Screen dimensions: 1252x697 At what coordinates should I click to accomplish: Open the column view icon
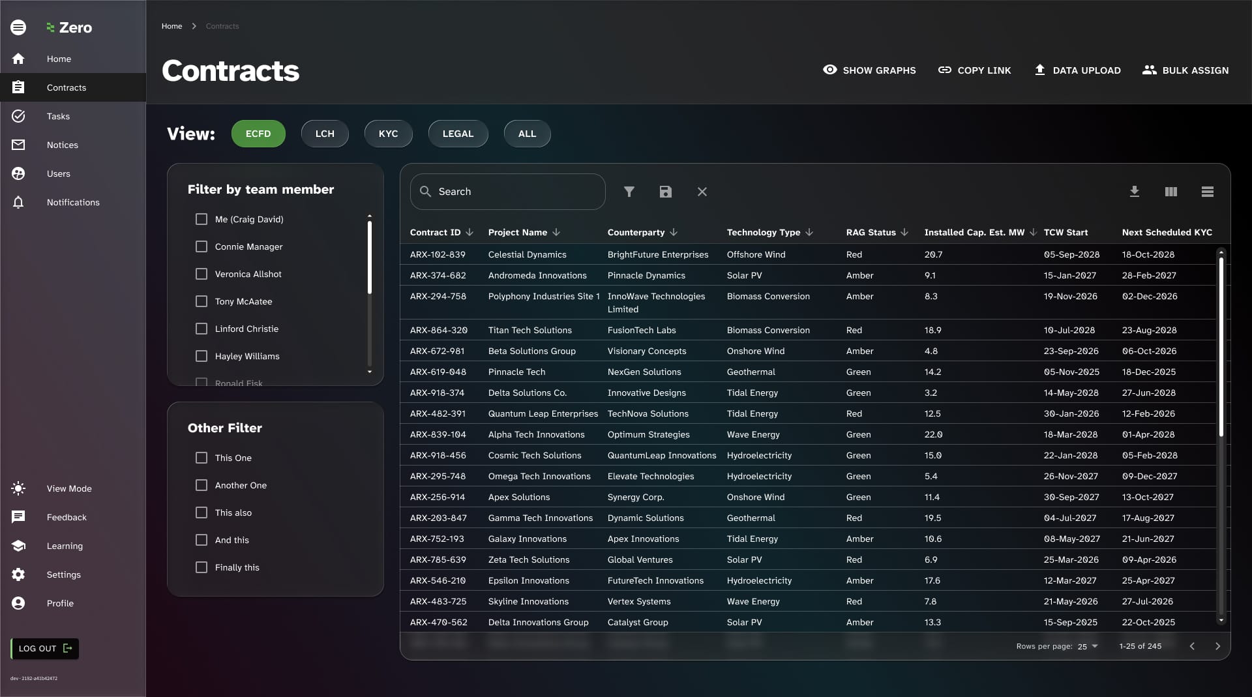[x=1170, y=192]
